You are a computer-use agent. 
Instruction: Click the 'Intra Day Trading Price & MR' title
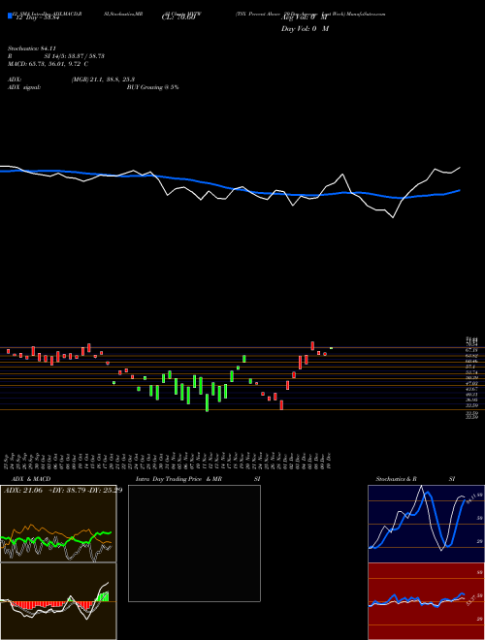[178, 479]
